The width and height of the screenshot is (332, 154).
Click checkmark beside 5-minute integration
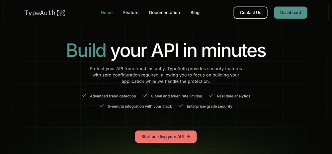[x=102, y=106]
